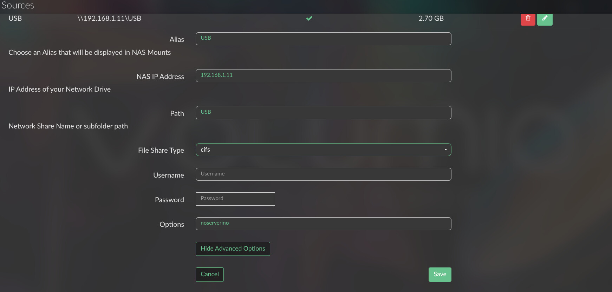Click the Alias input field
This screenshot has width=612, height=292.
click(x=323, y=39)
